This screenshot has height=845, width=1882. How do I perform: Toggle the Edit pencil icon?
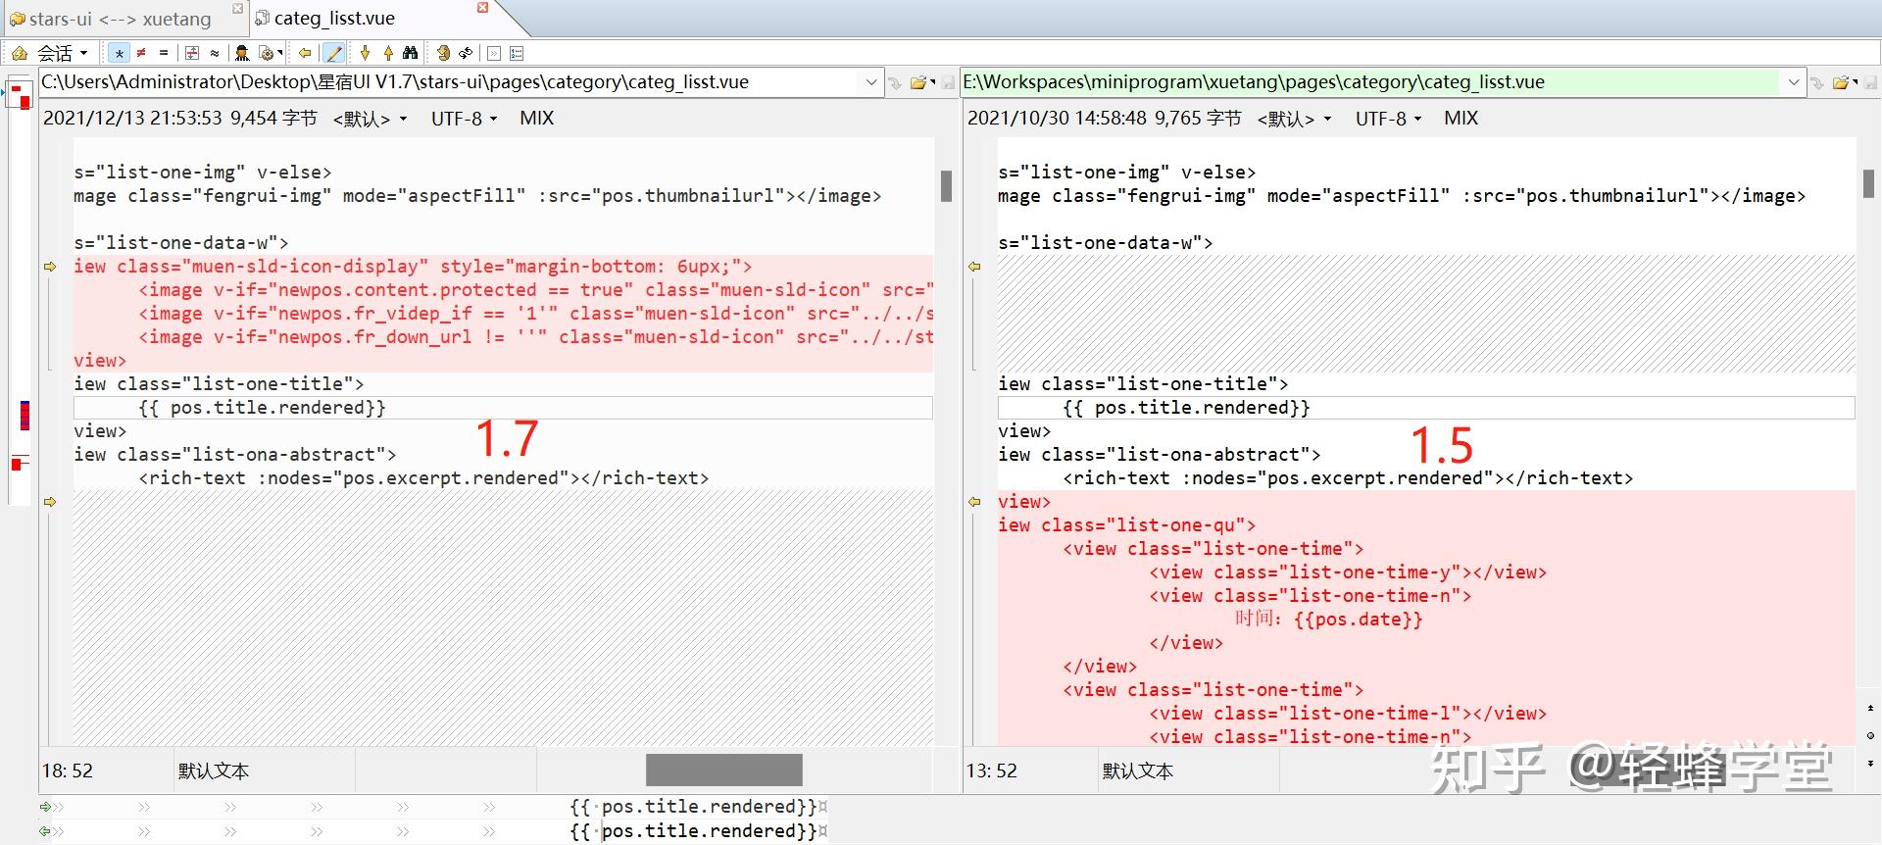tap(333, 53)
